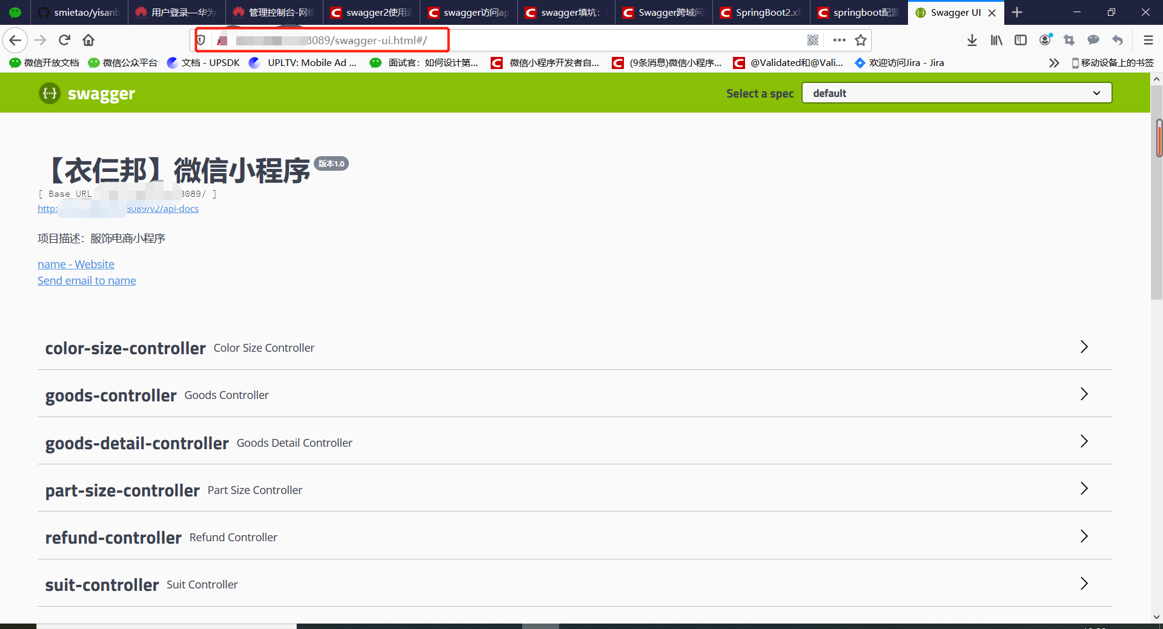Click the Send email to name link

87,280
